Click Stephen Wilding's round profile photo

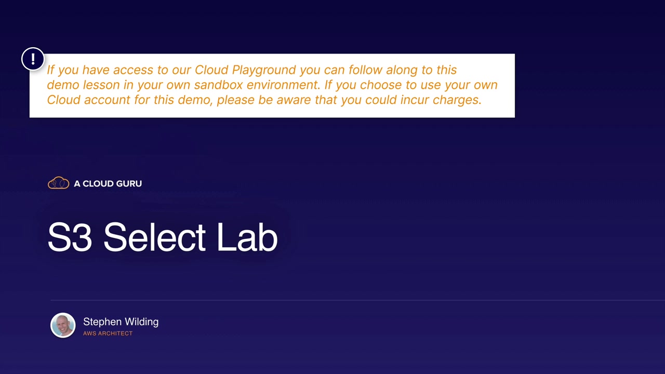tap(63, 326)
